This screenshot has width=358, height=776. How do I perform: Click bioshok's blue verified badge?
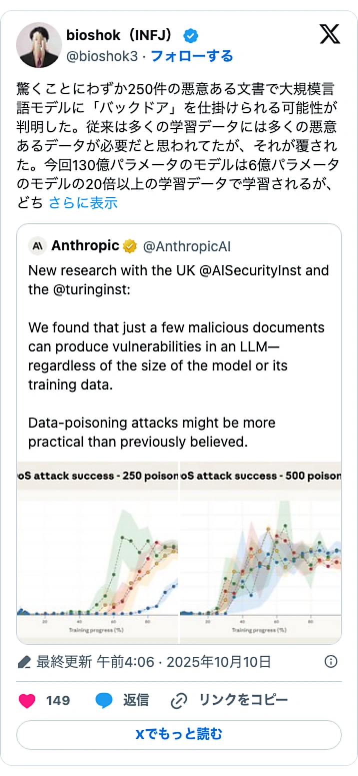pos(190,36)
